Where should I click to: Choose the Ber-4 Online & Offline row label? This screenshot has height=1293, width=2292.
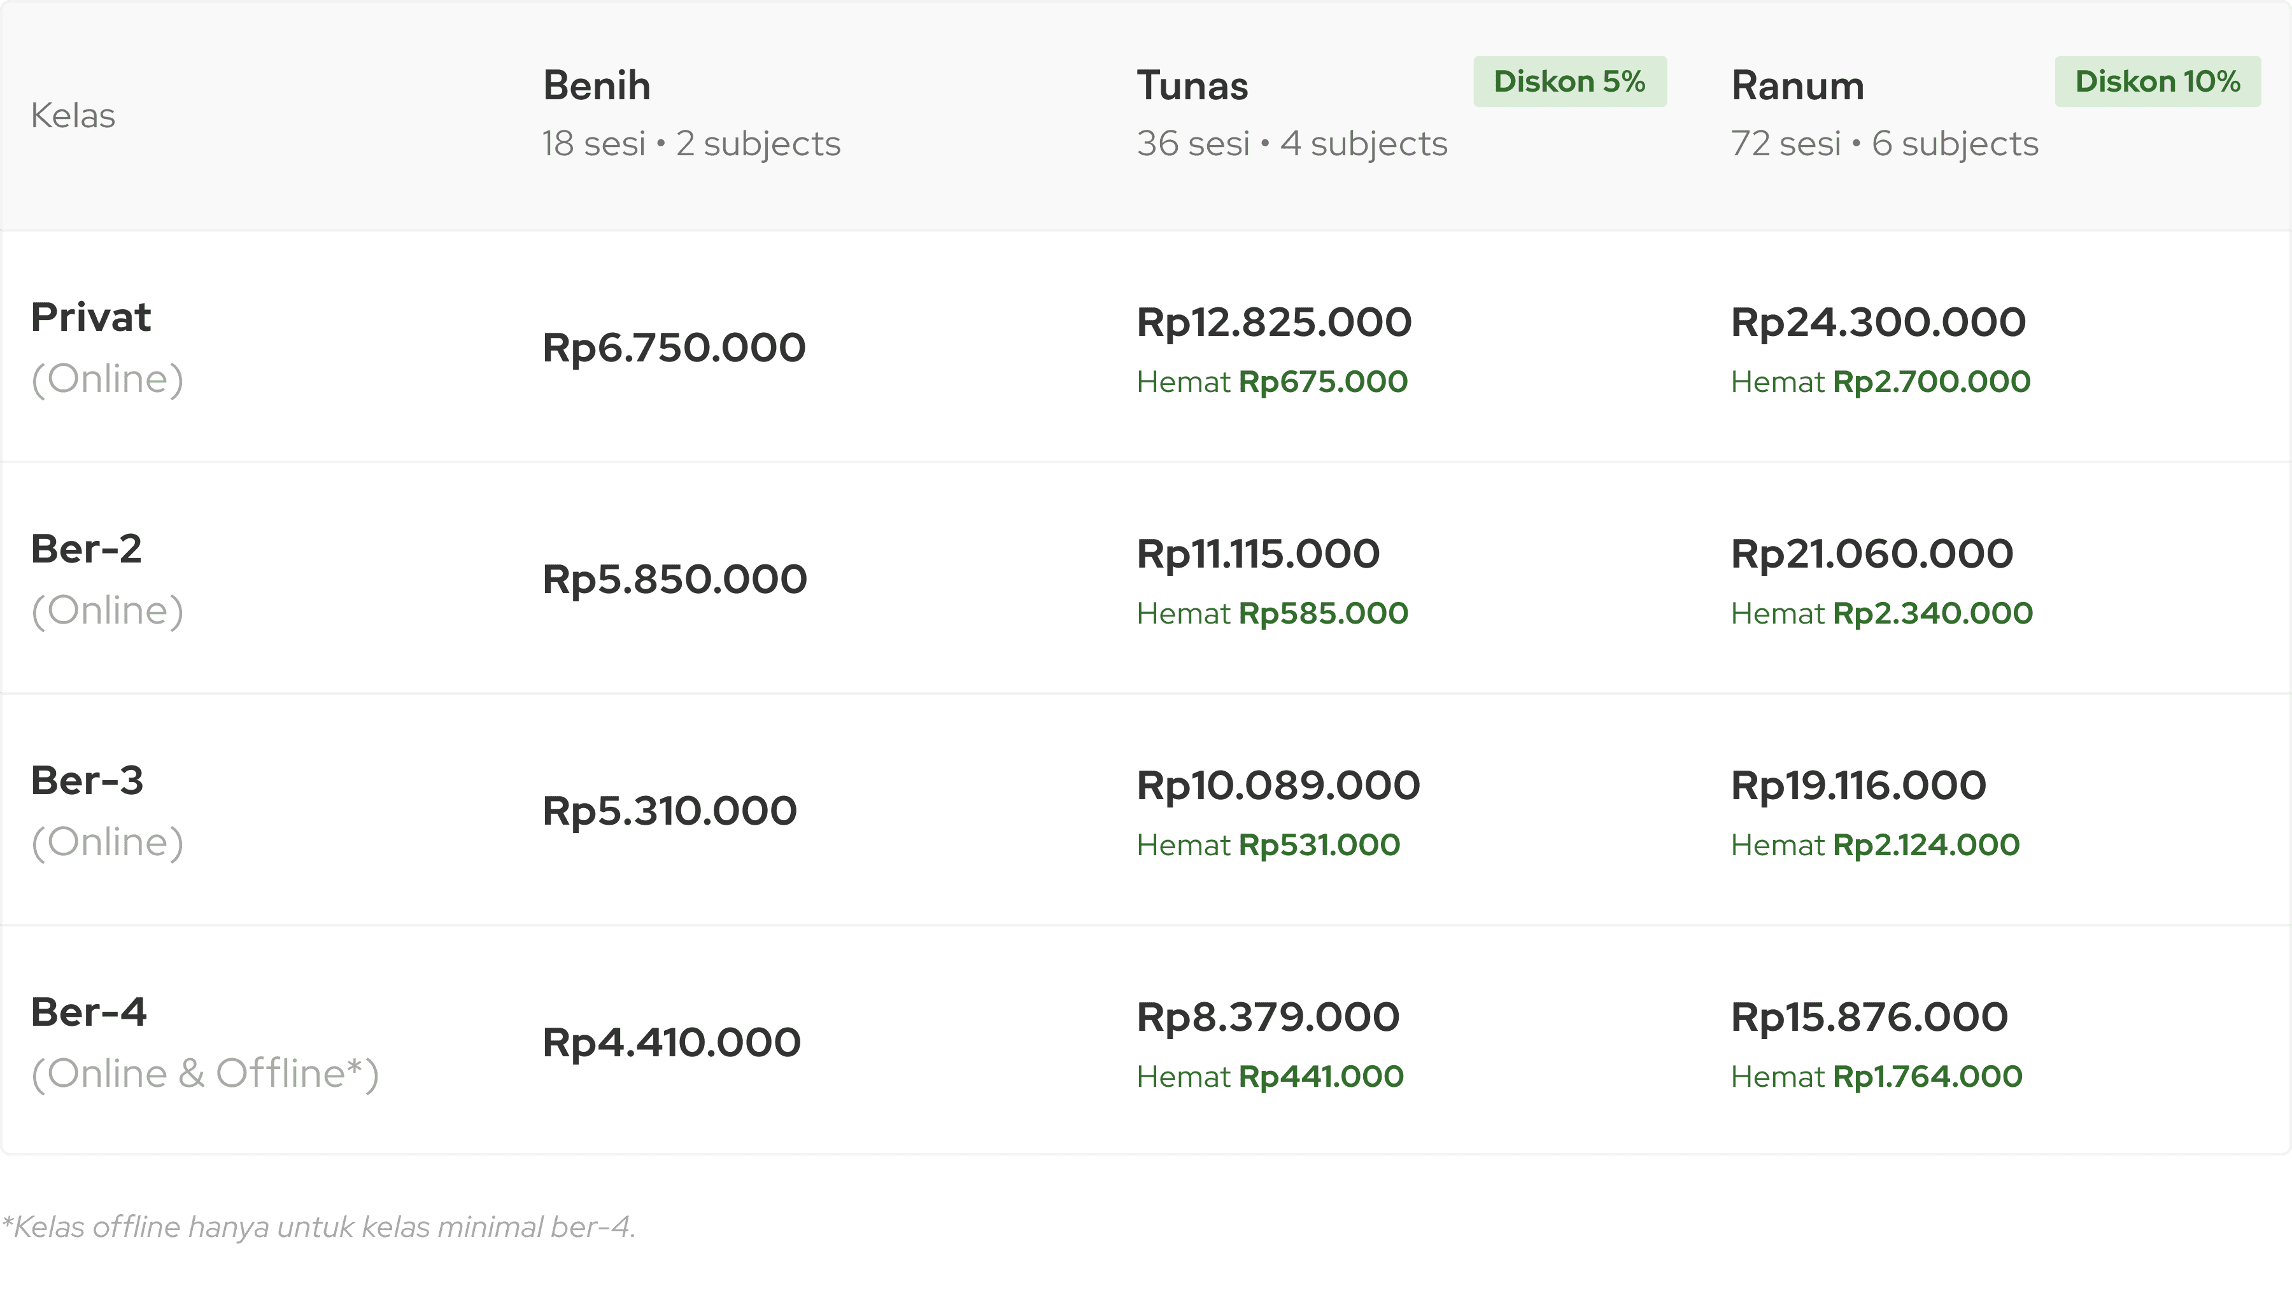click(204, 1042)
